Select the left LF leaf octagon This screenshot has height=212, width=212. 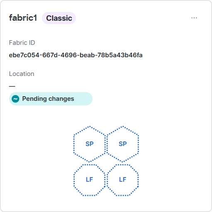pos(90,180)
